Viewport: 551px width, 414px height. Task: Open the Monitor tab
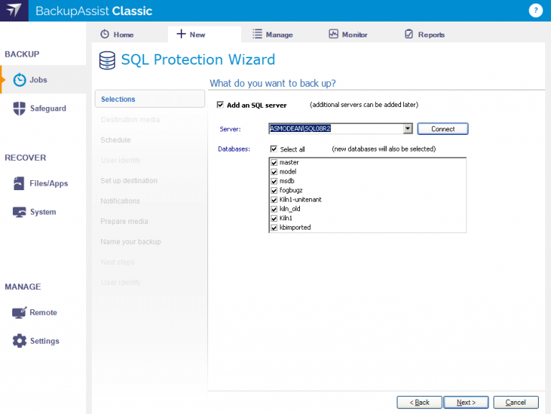[x=348, y=34]
